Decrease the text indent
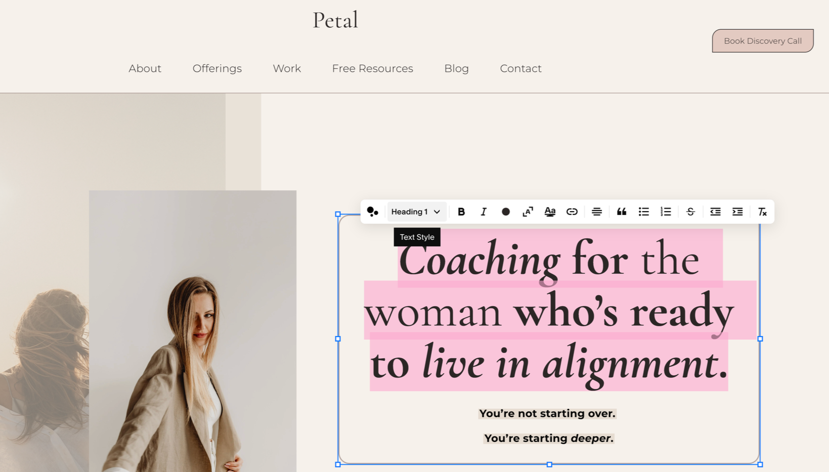 [x=715, y=212]
